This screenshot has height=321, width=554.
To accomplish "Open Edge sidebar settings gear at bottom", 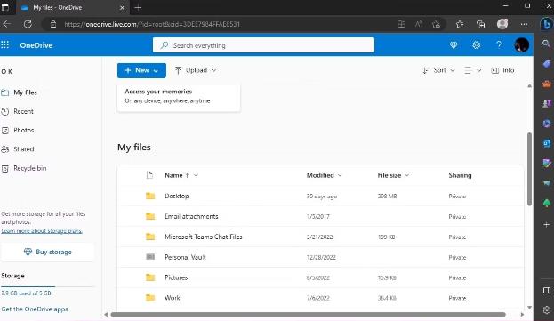I will coord(547,310).
